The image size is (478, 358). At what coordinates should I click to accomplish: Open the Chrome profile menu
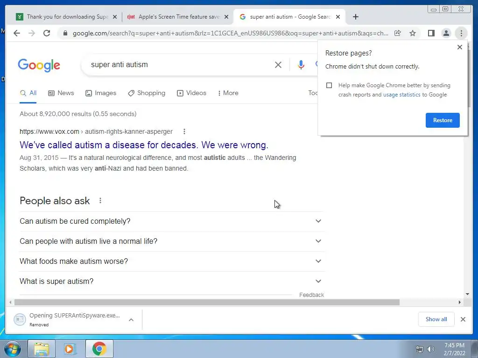(x=446, y=33)
